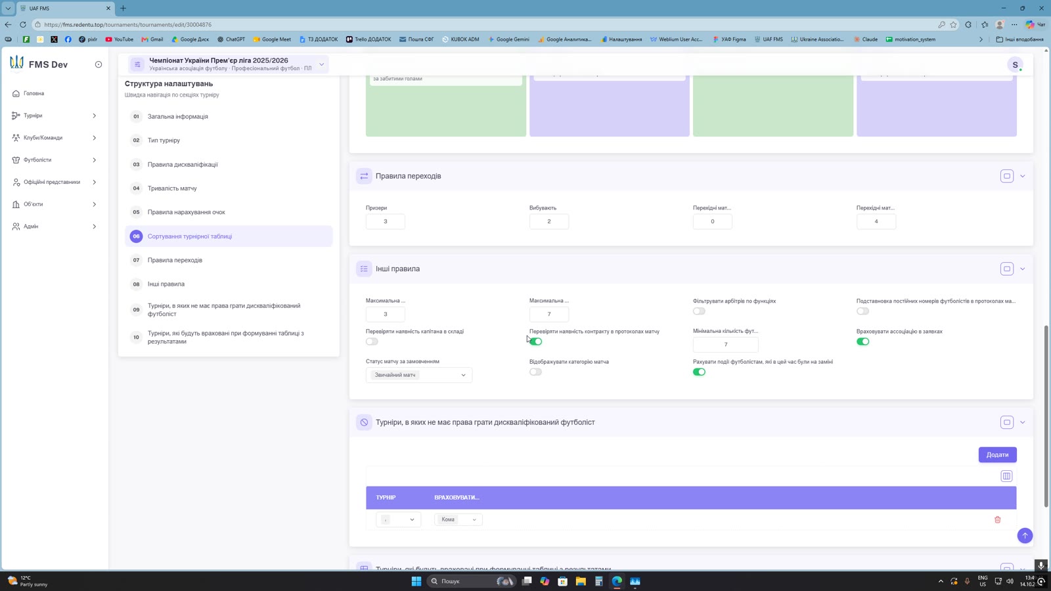This screenshot has height=591, width=1051.
Task: Click square icon in disqualified tournaments header
Action: click(1007, 422)
